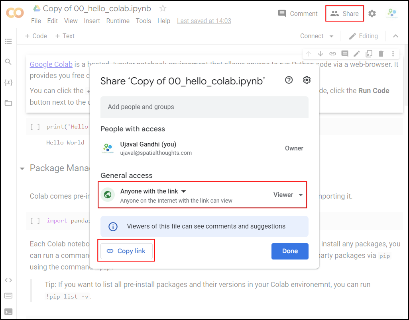The width and height of the screenshot is (409, 320).
Task: Collapse the Package Management section
Action: [x=22, y=168]
